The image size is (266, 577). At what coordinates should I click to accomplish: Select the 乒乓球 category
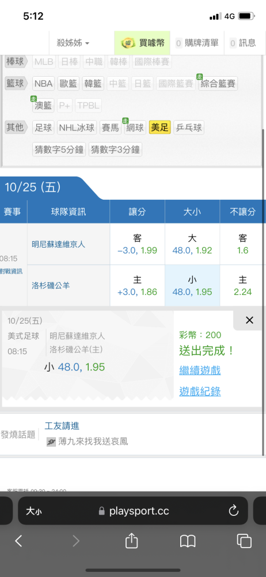(188, 128)
